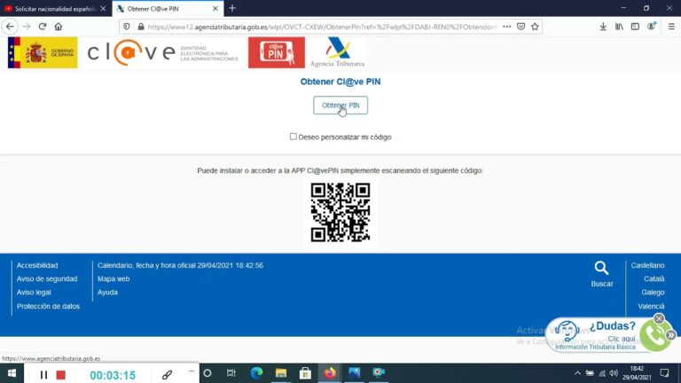Click the ¿Dudas? Clic aquí help banner
The height and width of the screenshot is (383, 681).
click(596, 335)
